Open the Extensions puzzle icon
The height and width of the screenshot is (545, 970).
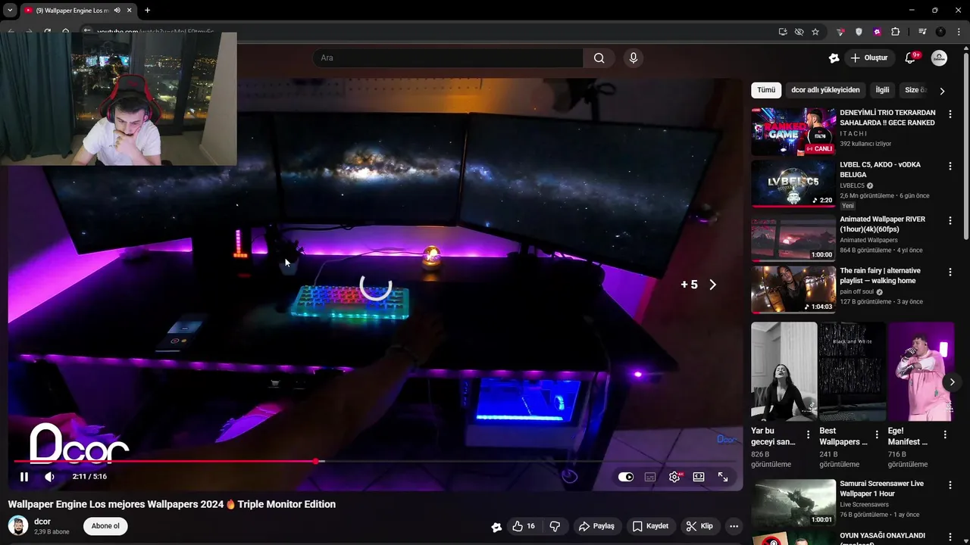point(895,32)
